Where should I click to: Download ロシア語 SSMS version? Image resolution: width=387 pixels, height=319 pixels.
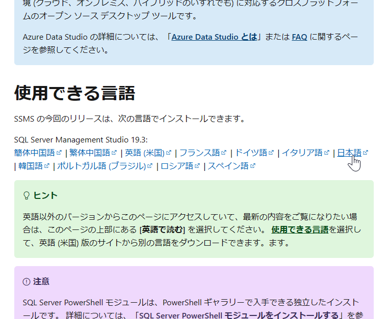(177, 166)
